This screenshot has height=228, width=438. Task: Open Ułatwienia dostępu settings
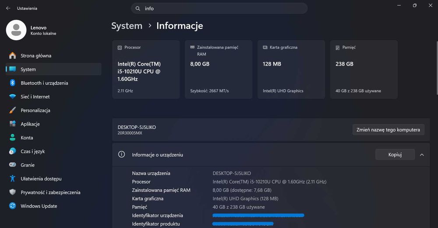53,178
